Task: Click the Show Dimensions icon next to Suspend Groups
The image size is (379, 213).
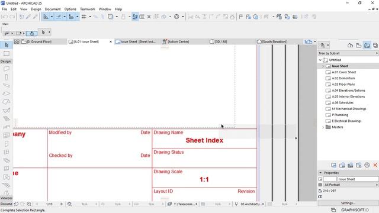Action: click(x=142, y=17)
